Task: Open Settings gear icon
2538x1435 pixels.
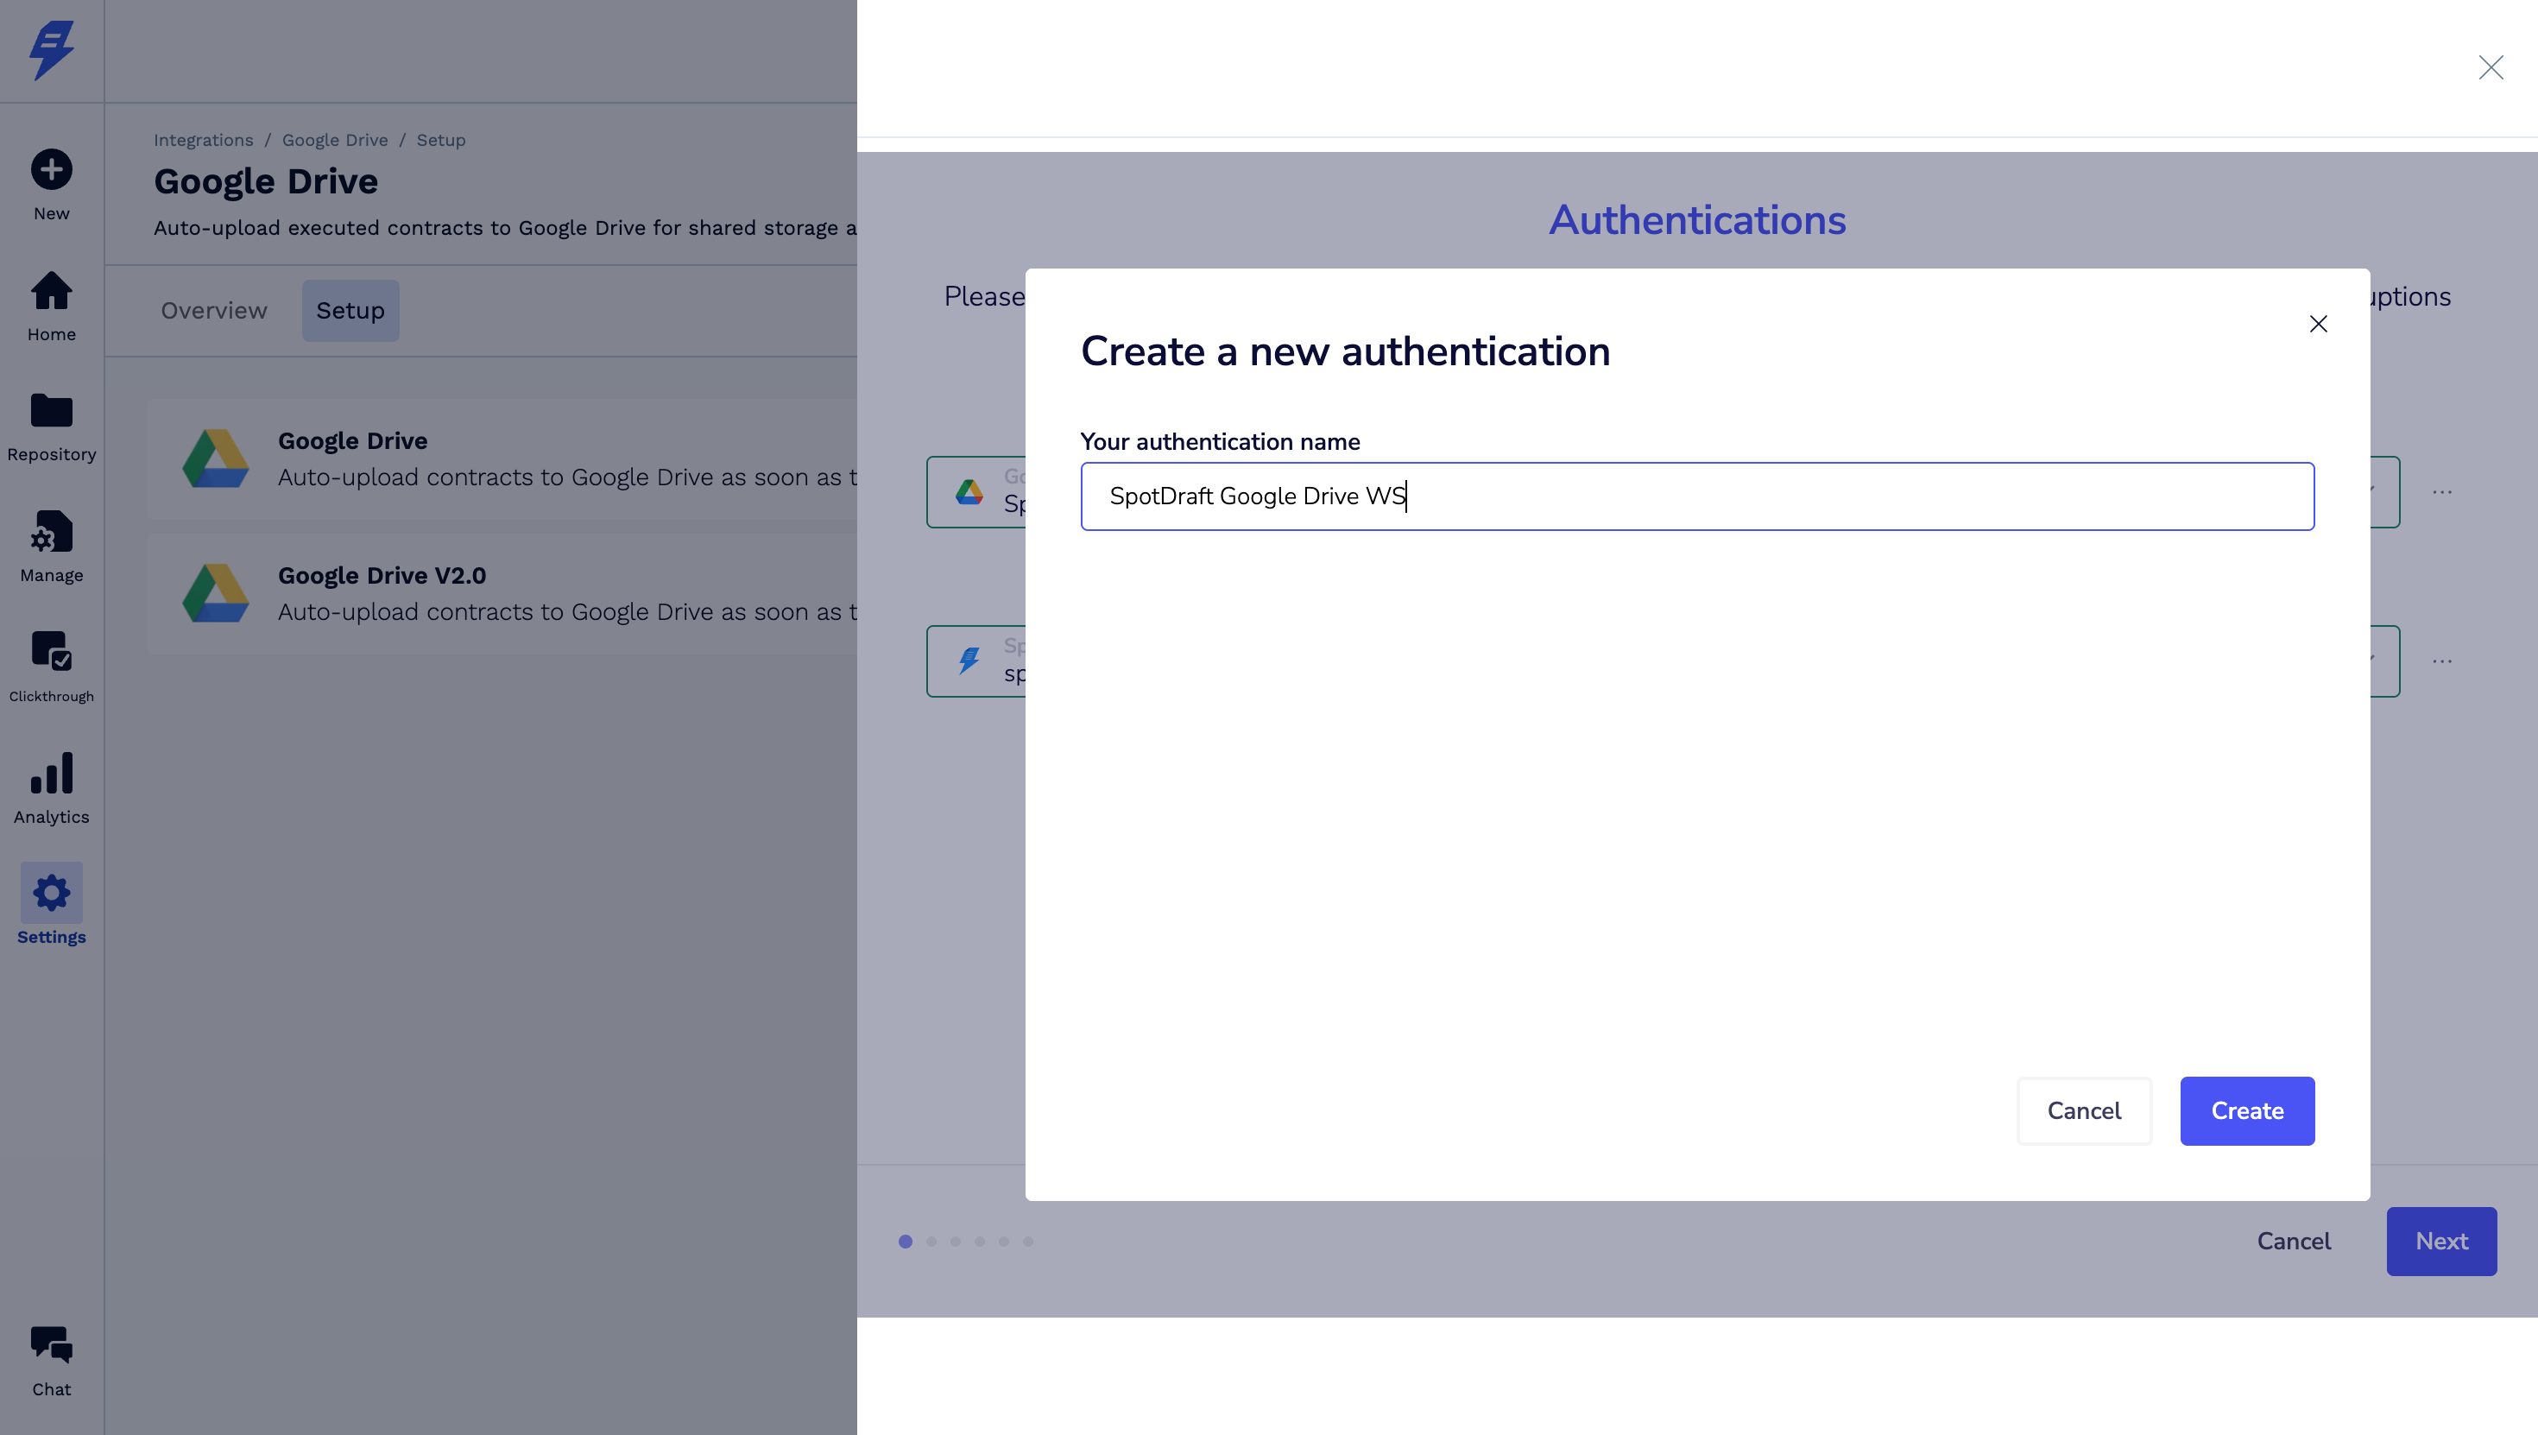Action: (x=51, y=894)
